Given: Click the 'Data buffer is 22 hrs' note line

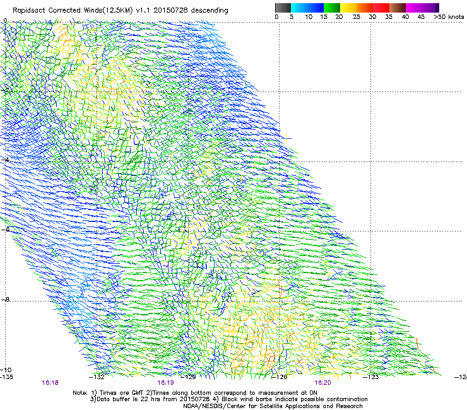Looking at the screenshot, I should click(228, 399).
